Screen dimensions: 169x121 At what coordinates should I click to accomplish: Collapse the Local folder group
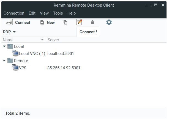[x=4, y=46]
